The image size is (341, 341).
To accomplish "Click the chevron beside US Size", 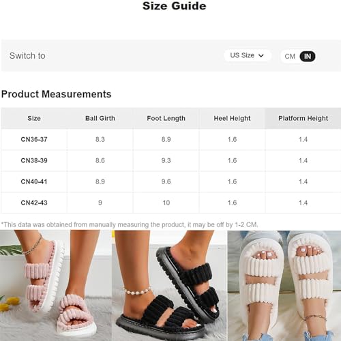I will click(x=261, y=56).
